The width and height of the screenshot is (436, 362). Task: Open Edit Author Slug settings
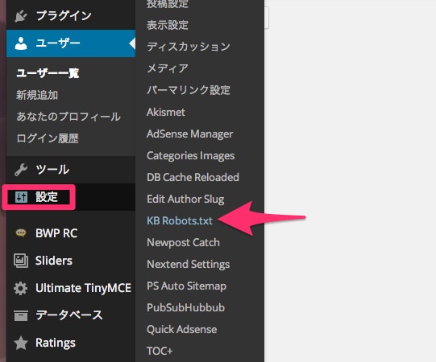click(185, 199)
